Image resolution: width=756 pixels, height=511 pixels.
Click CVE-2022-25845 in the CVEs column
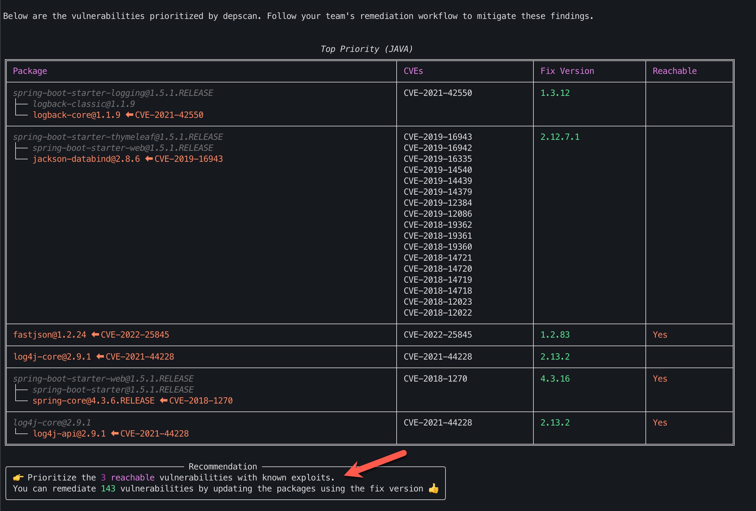[438, 335]
